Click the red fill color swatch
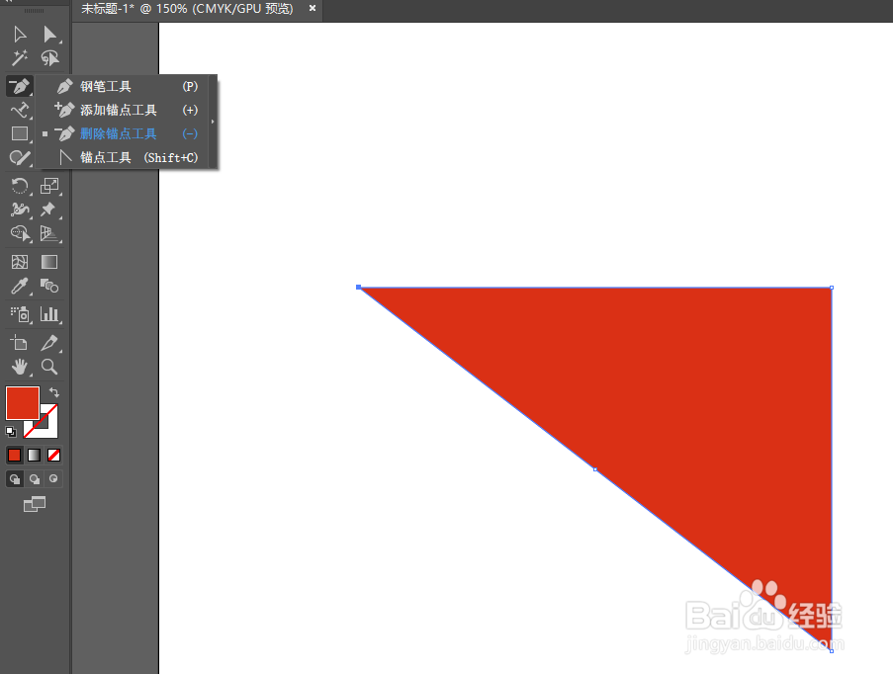The width and height of the screenshot is (893, 674). 22,403
